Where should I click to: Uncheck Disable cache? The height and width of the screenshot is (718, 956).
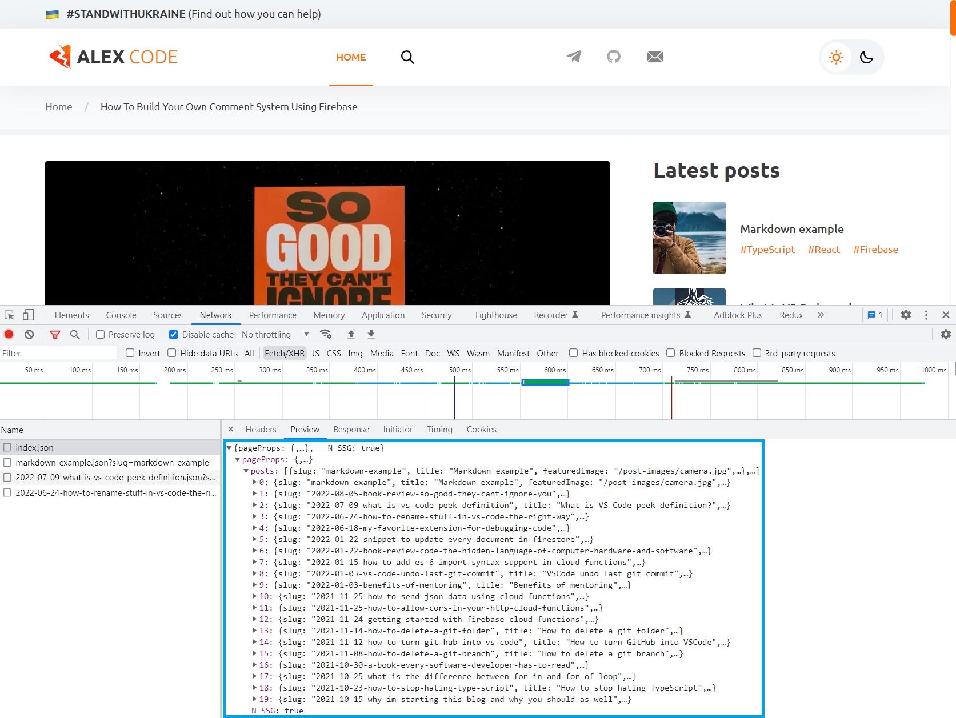(173, 334)
